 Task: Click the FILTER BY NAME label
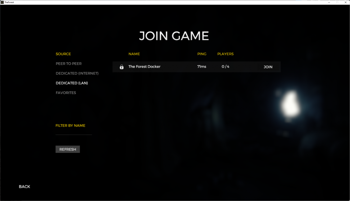[70, 126]
